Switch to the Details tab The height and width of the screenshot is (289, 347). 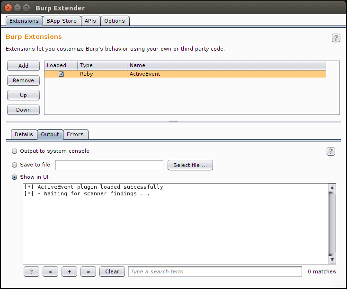point(24,134)
